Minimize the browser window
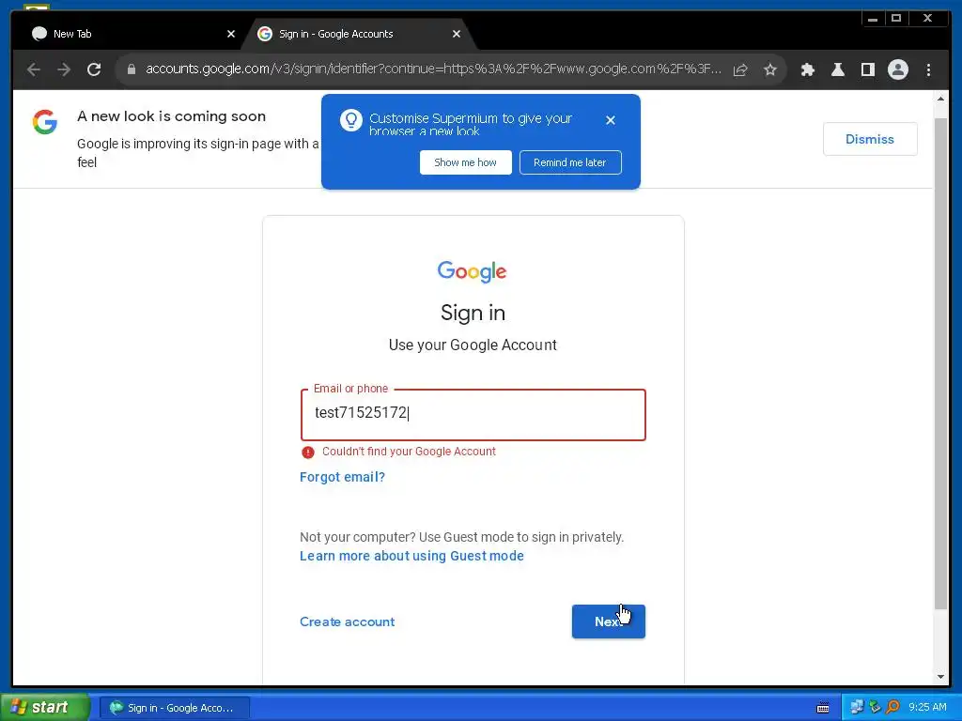Image resolution: width=962 pixels, height=721 pixels. [873, 19]
